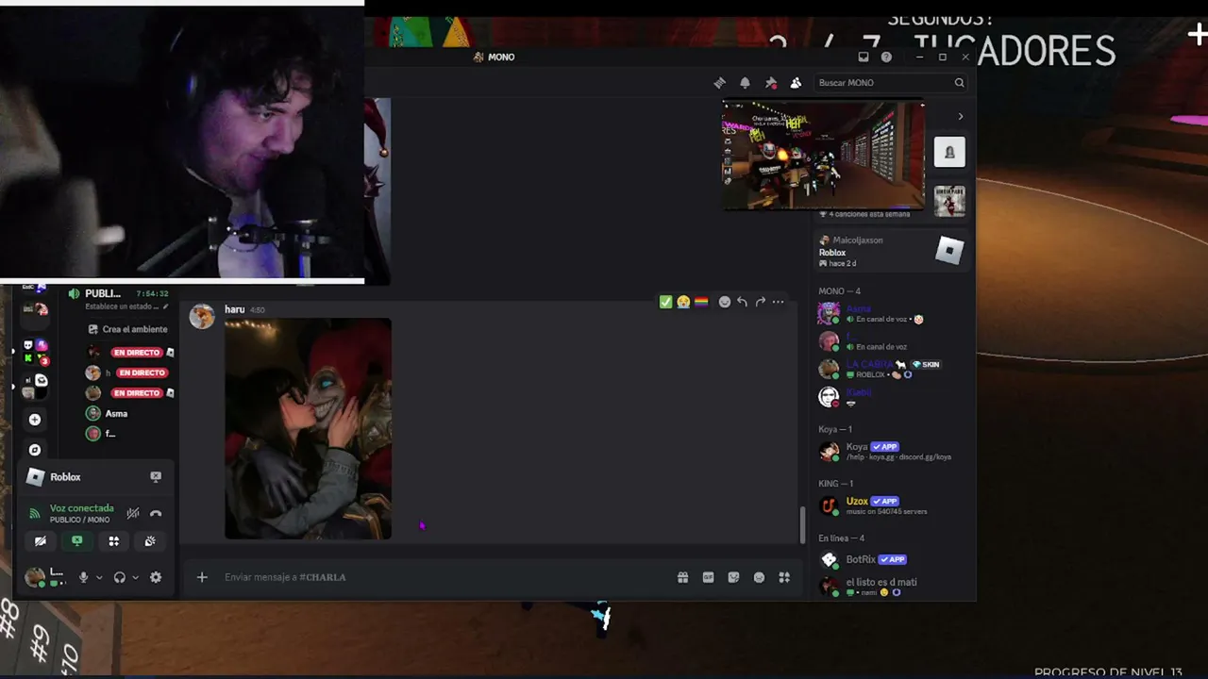Screen dimensions: 1208x679
Task: Stop the Roblox stream icon
Action: [156, 477]
